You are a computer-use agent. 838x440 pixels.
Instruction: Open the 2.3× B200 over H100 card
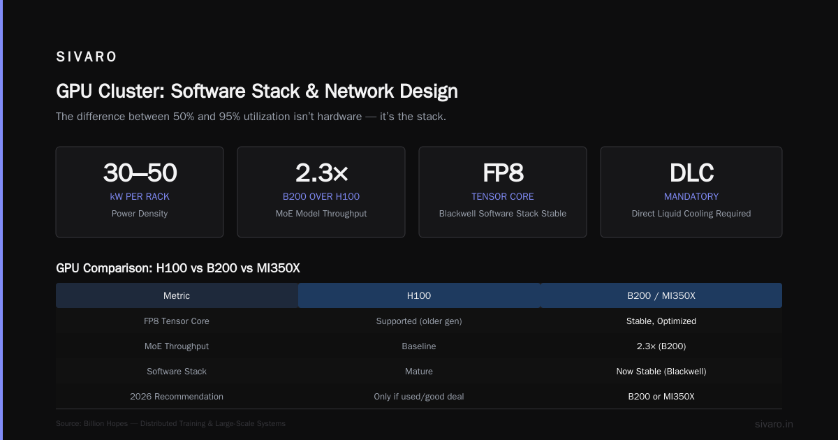coord(321,192)
